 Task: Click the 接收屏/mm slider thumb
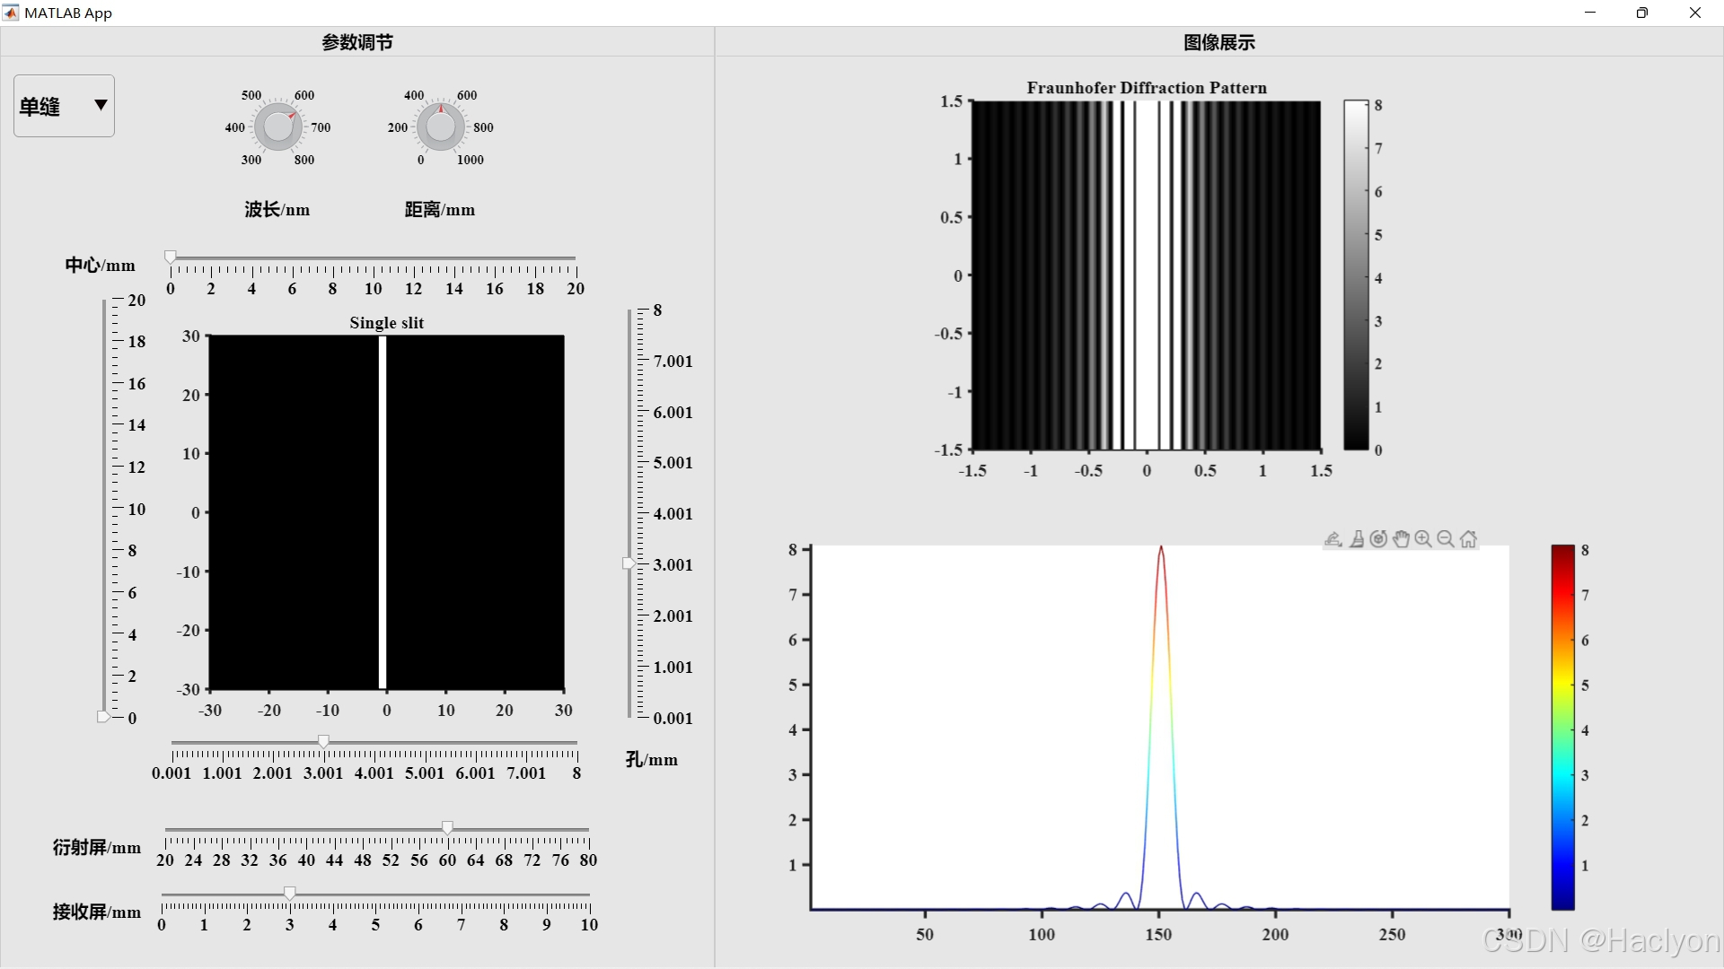289,893
